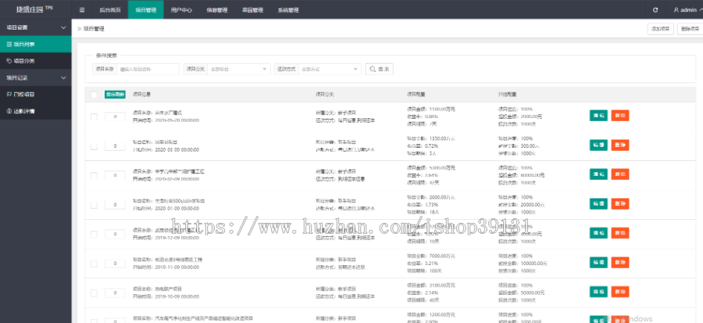
Task: Delete the project starting 2019-10-09
Action: click(620, 292)
